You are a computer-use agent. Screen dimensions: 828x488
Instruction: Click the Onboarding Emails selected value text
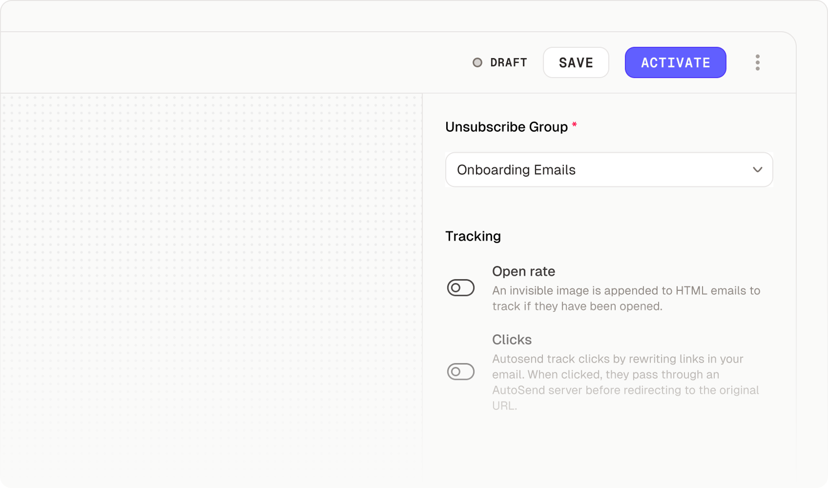[516, 170]
